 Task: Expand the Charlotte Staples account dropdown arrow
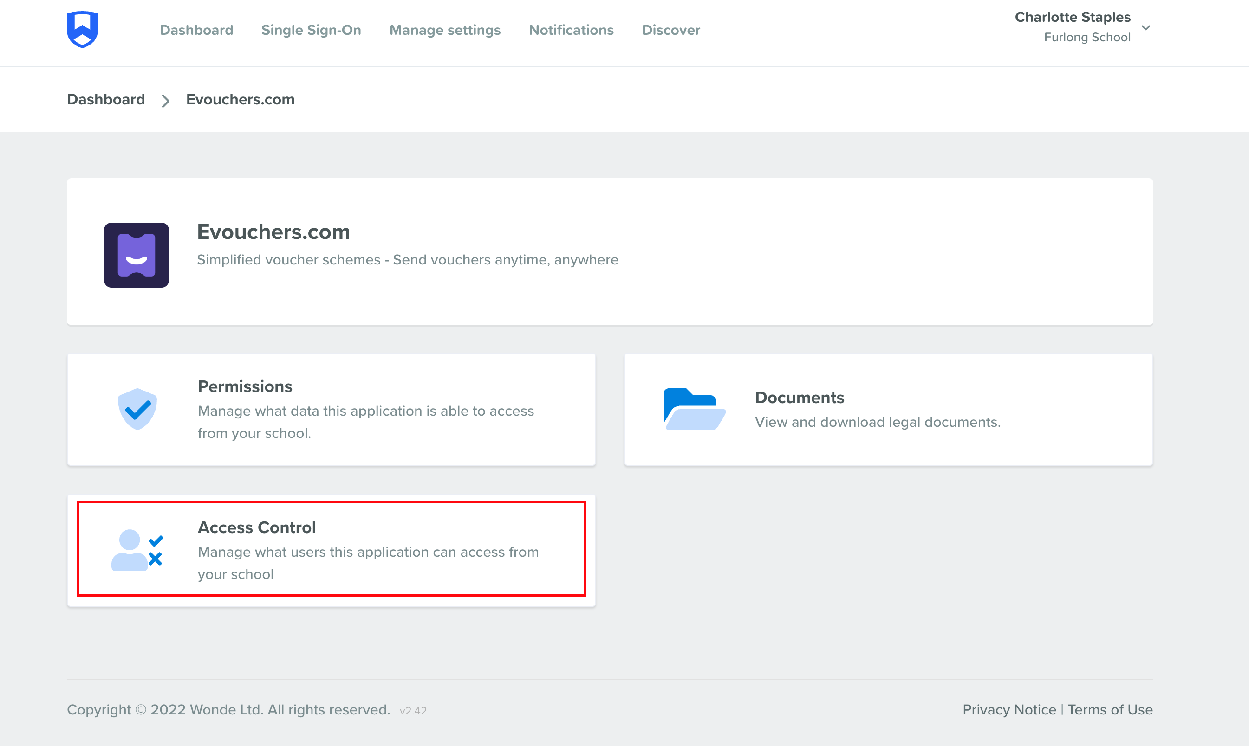coord(1146,28)
